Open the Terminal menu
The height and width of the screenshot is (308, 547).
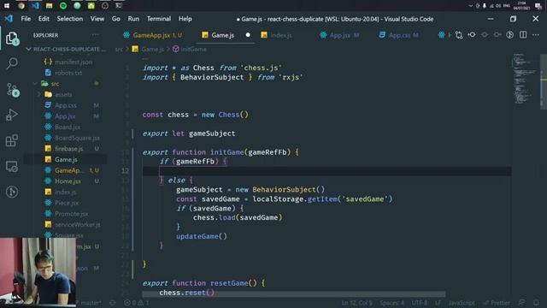[159, 19]
